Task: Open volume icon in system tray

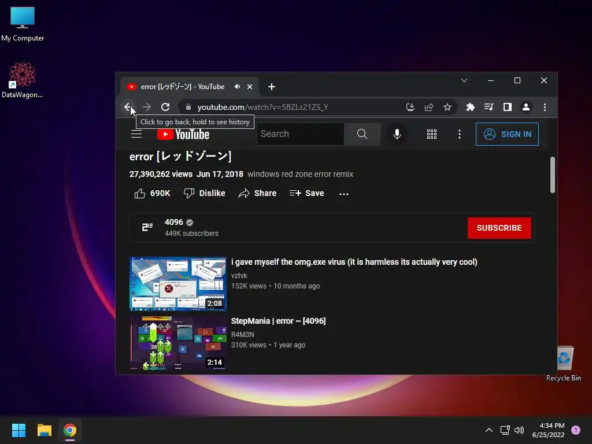Action: (x=519, y=430)
